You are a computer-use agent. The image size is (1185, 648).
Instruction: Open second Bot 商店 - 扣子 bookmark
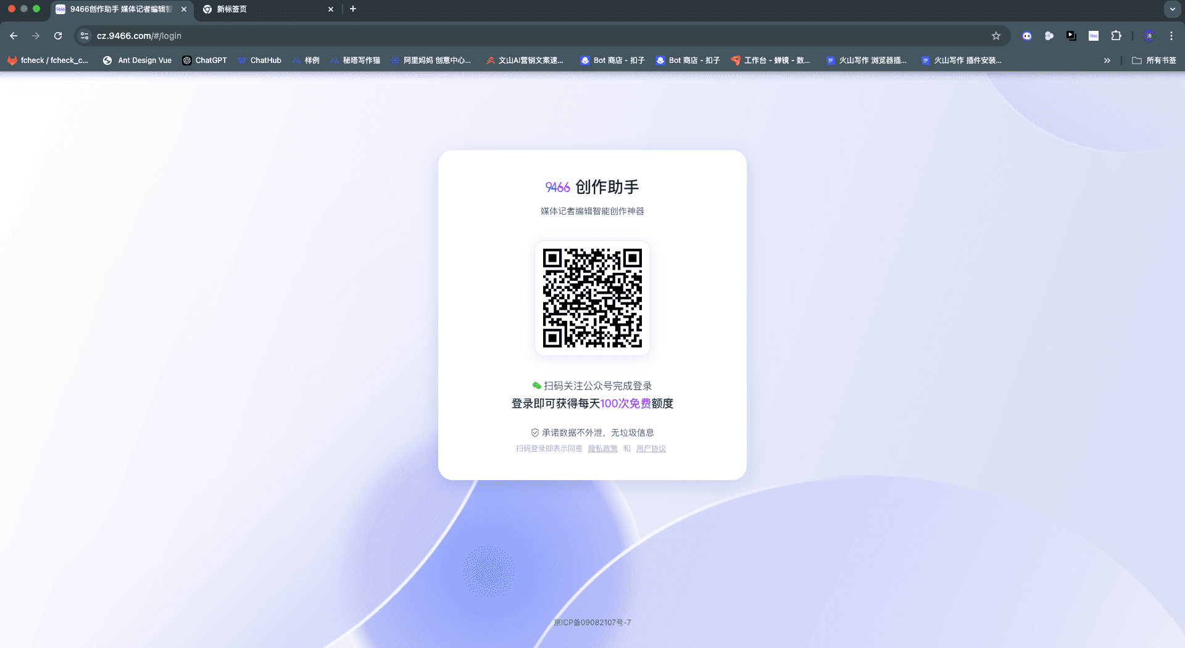pyautogui.click(x=688, y=60)
